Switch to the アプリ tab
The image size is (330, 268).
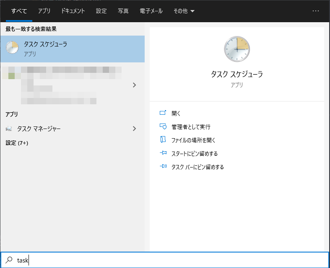tap(44, 11)
